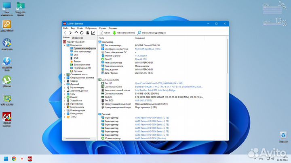Open the AMI (04/25/2012) BIOS link
Image resolution: width=291 pixels, height=163 pixels.
coord(143,101)
